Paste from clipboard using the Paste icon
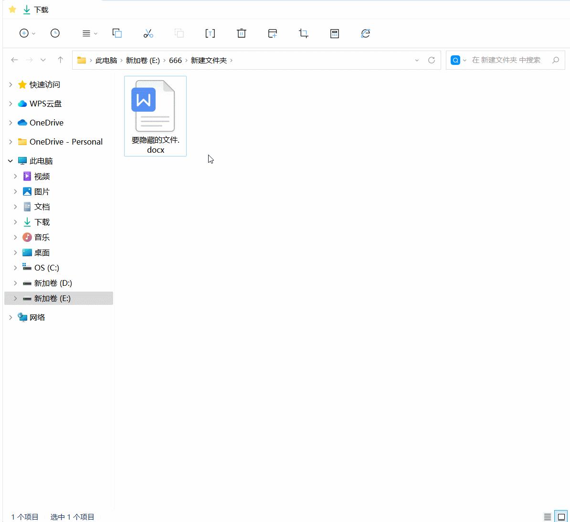This screenshot has height=522, width=570. (179, 33)
